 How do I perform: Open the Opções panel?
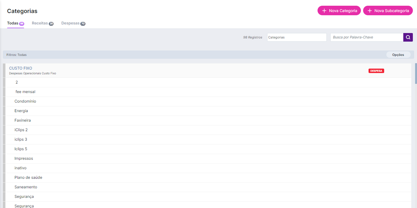click(x=398, y=55)
